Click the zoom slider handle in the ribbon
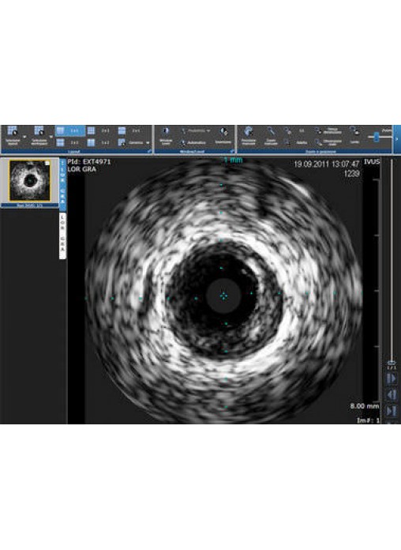Screen dimensions: 401x550 (x=376, y=137)
